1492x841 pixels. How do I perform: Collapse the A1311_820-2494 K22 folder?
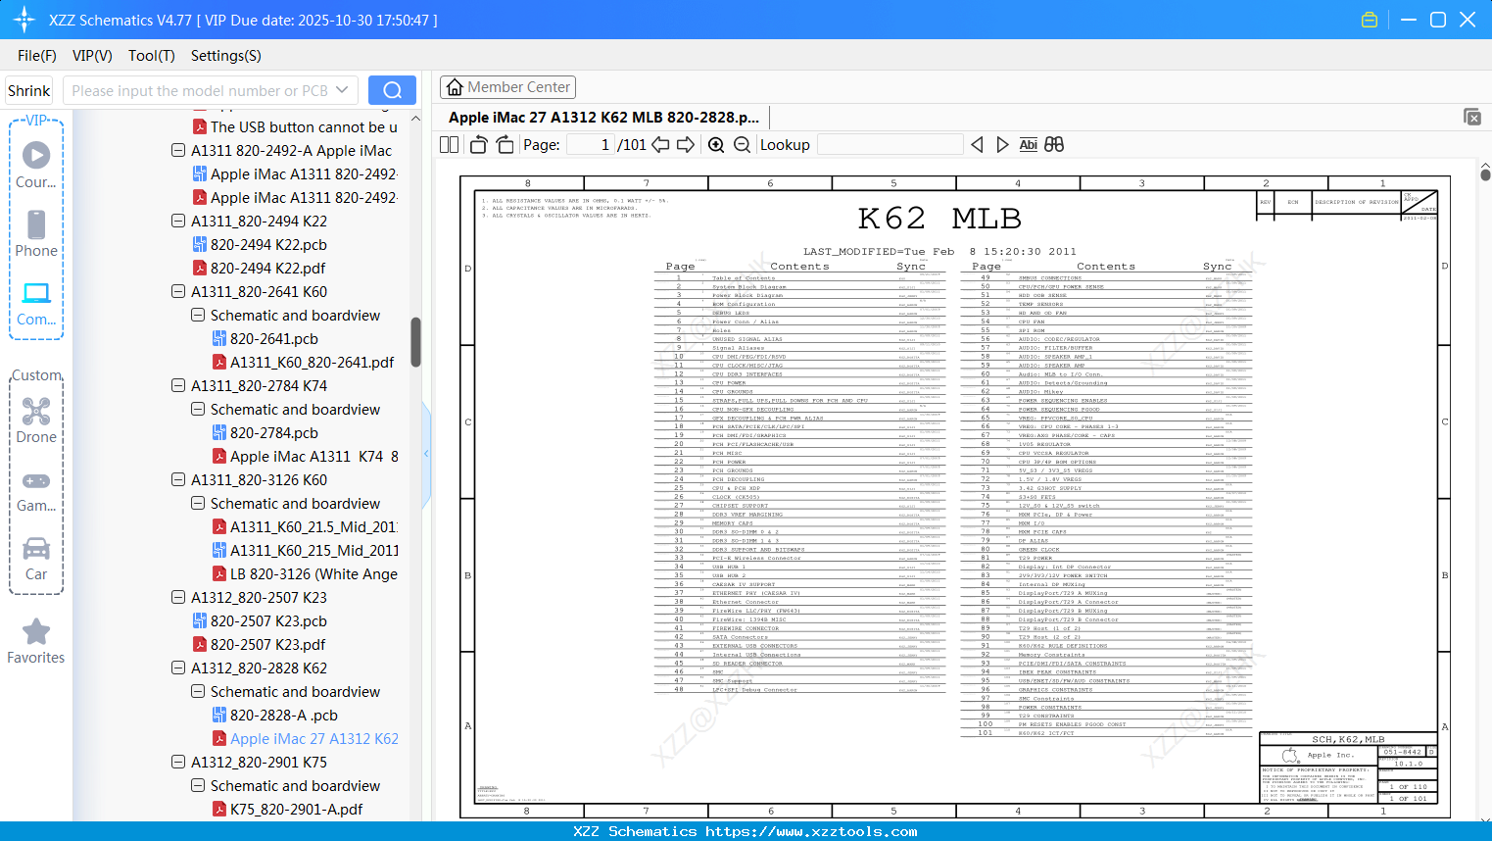pyautogui.click(x=178, y=222)
